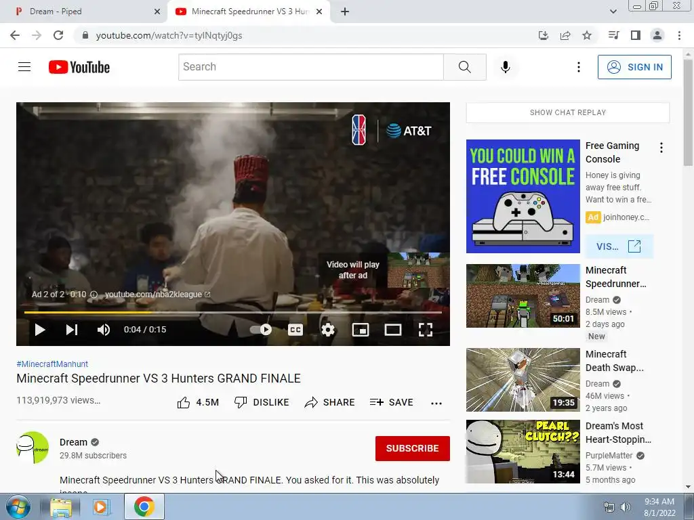Viewport: 694px width, 520px height.
Task: Switch to the Dream - Piped tab
Action: pos(84,12)
